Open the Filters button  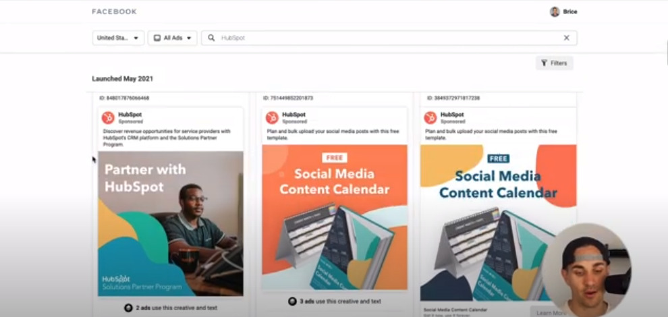(554, 63)
